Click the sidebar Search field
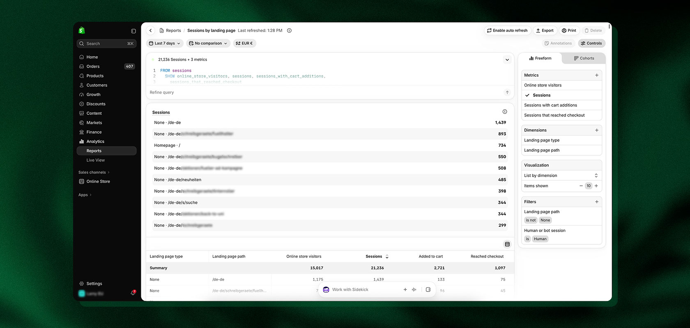 pos(106,43)
